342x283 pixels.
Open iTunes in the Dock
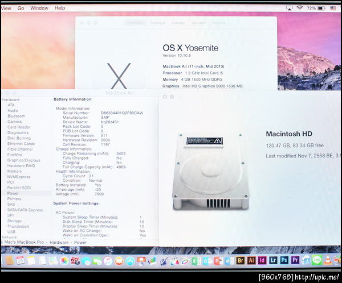click(x=108, y=261)
